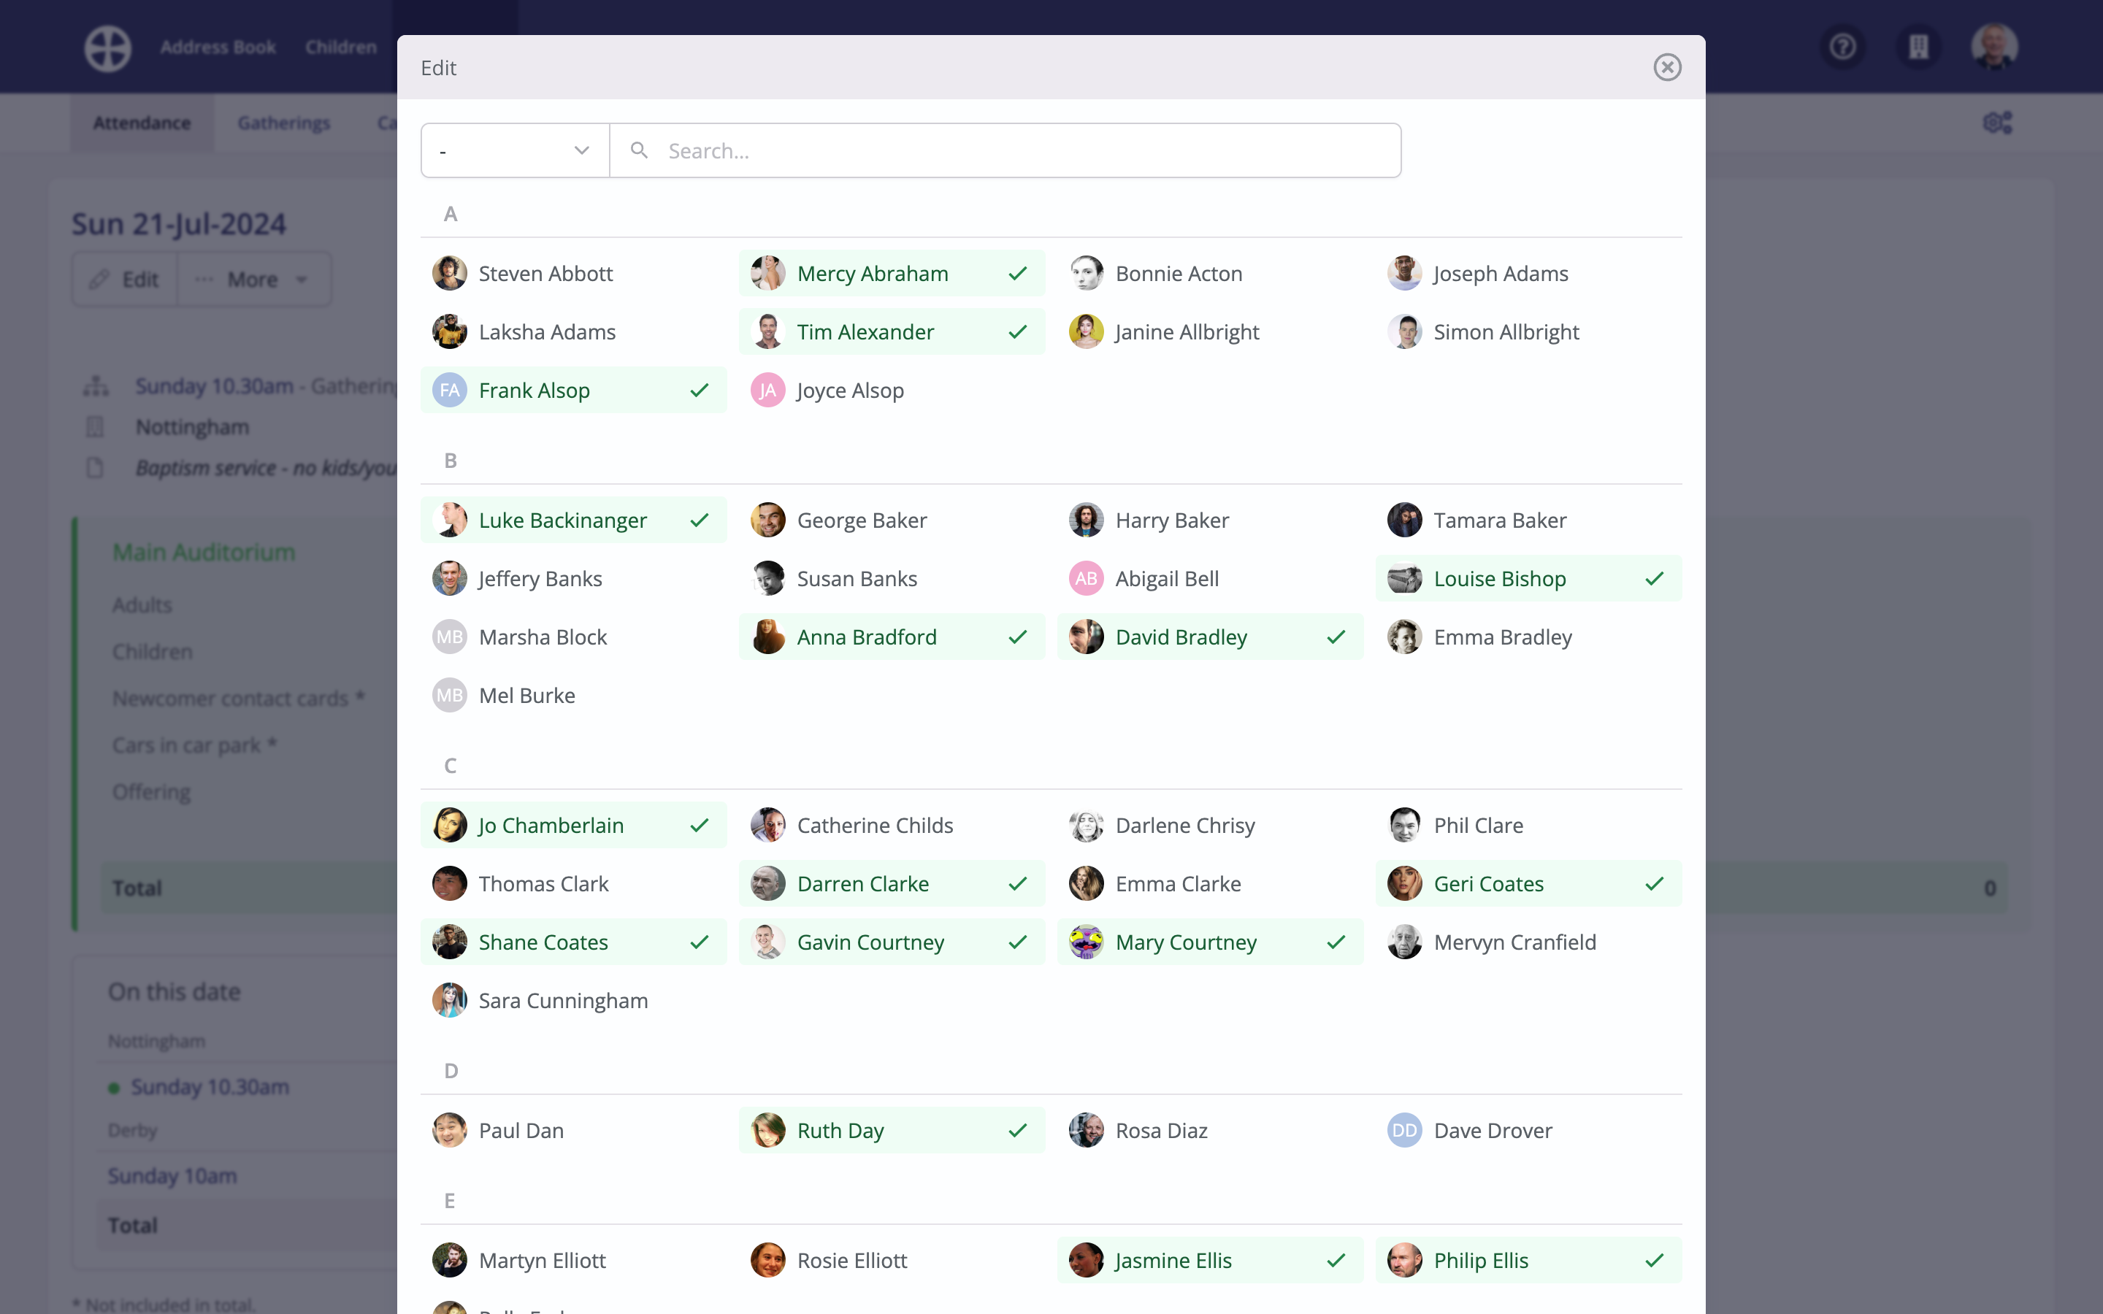Uncheck Geri Coates attendance

click(x=1528, y=883)
